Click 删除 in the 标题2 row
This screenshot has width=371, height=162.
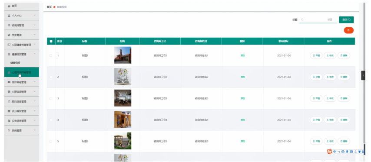click(344, 77)
